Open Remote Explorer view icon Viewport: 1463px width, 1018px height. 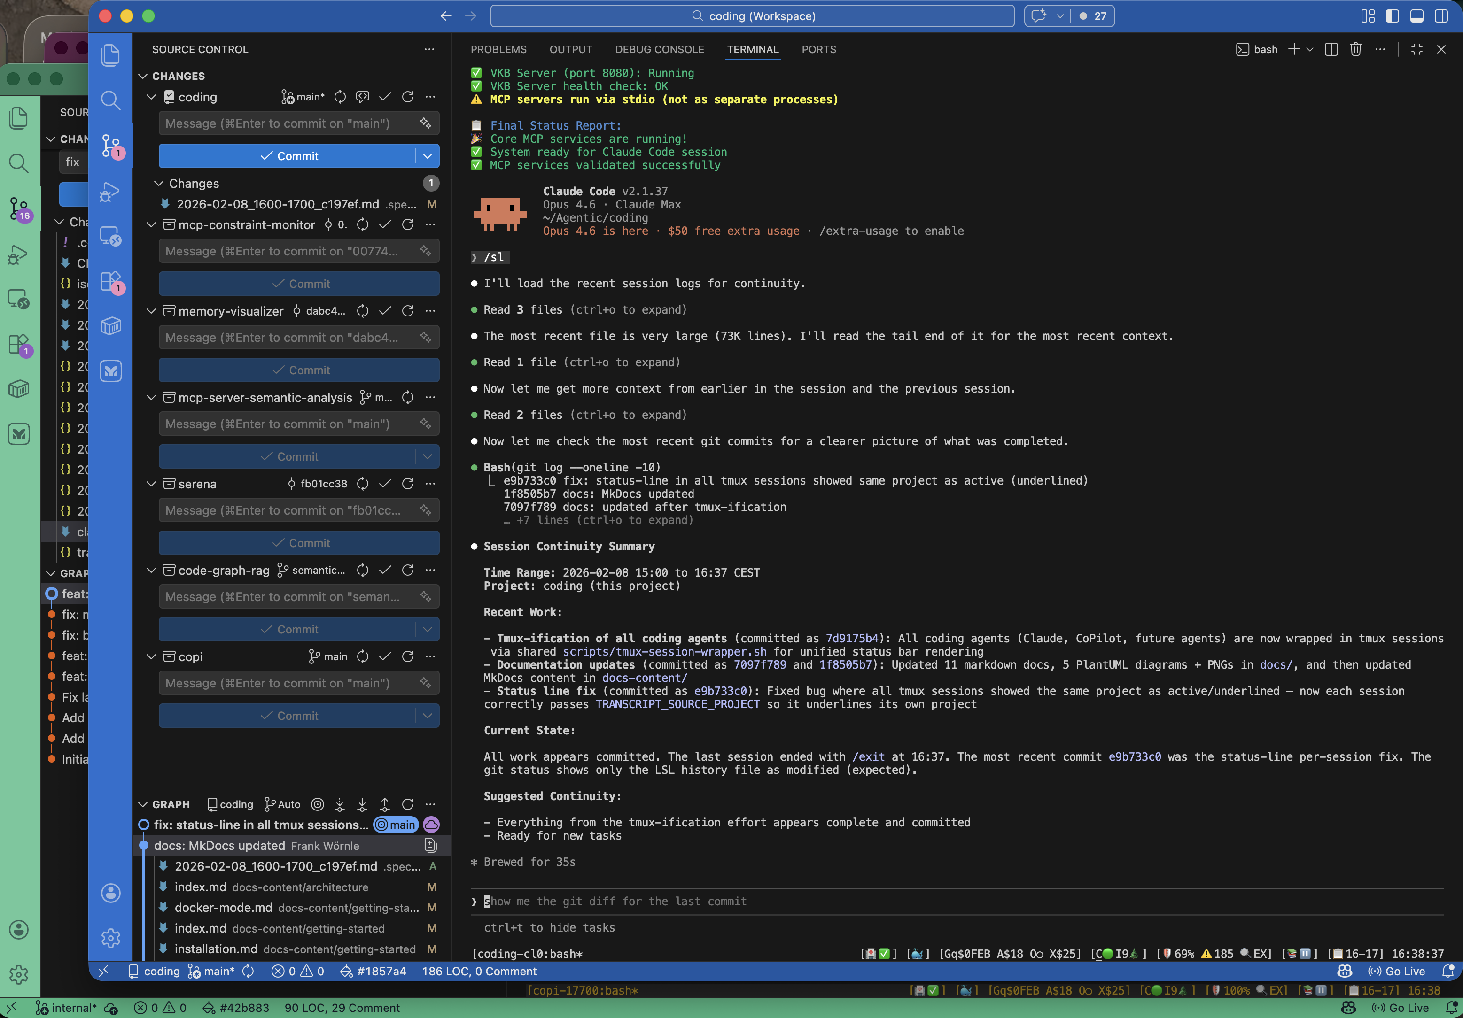(x=110, y=237)
